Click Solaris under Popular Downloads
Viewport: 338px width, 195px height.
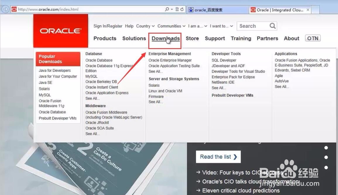click(44, 89)
